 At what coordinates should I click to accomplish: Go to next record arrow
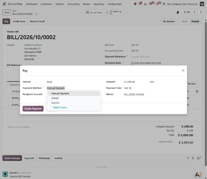click(x=201, y=12)
